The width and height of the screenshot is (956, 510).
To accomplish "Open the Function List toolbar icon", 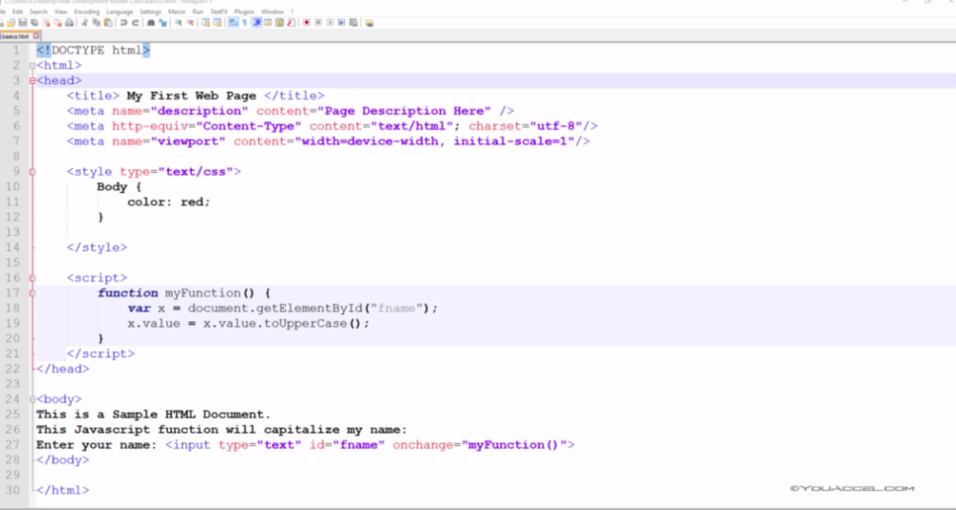I will point(291,23).
